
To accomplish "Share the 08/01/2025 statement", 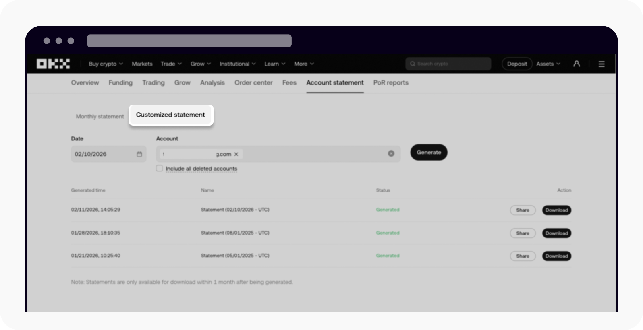I will (523, 233).
